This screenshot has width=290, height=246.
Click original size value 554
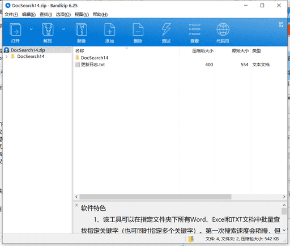pos(245,65)
